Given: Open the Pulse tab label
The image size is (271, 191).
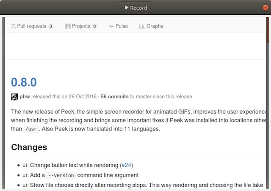Looking at the screenshot, I should click(x=122, y=26).
